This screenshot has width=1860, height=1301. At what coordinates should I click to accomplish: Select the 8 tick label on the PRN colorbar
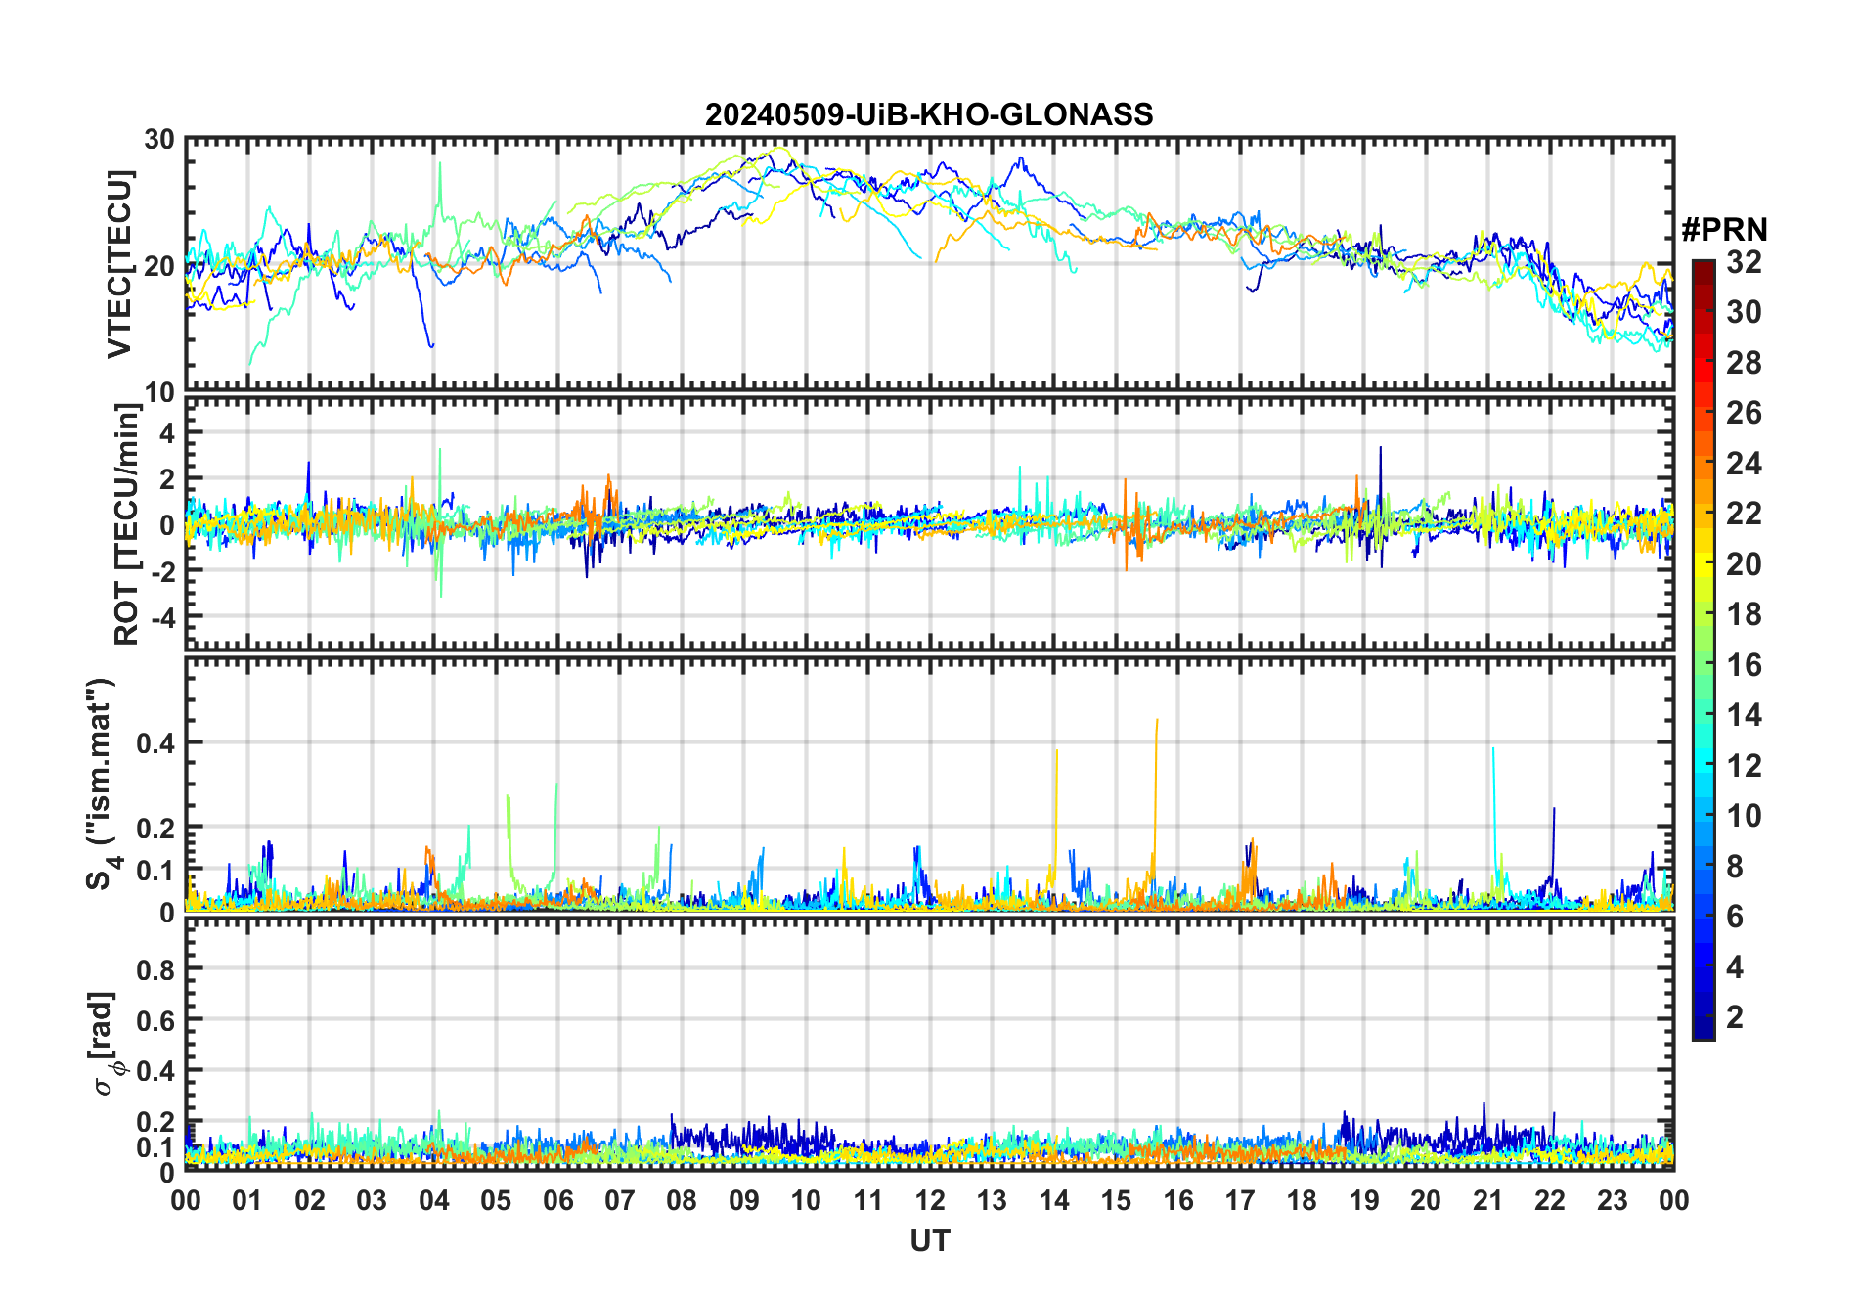point(1735,867)
